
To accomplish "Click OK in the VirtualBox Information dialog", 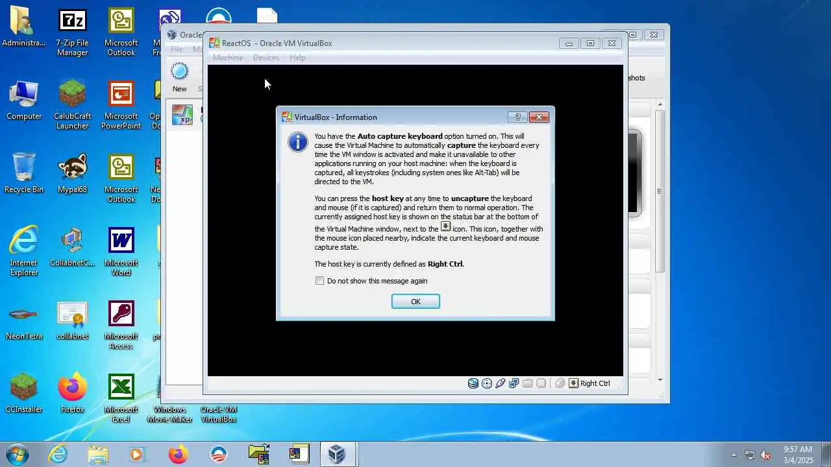I will (x=415, y=302).
